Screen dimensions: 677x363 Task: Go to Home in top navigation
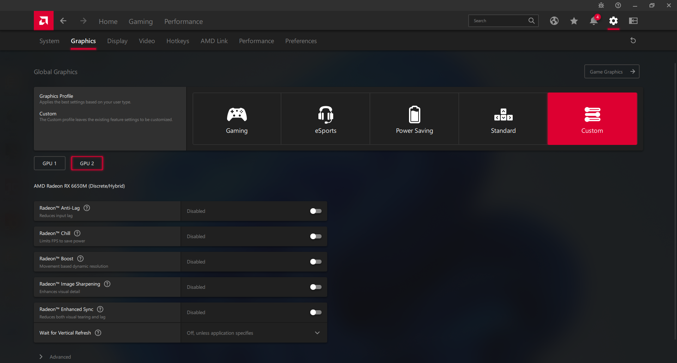coord(108,21)
